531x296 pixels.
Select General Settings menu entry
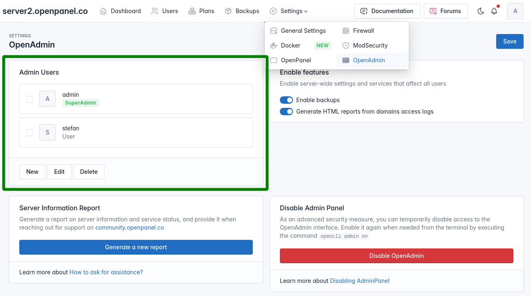[x=303, y=31]
